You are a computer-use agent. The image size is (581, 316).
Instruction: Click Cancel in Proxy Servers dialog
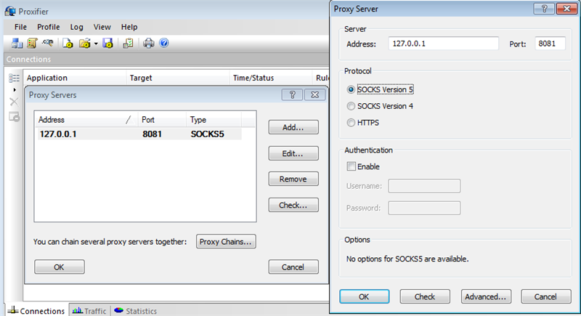pos(293,267)
